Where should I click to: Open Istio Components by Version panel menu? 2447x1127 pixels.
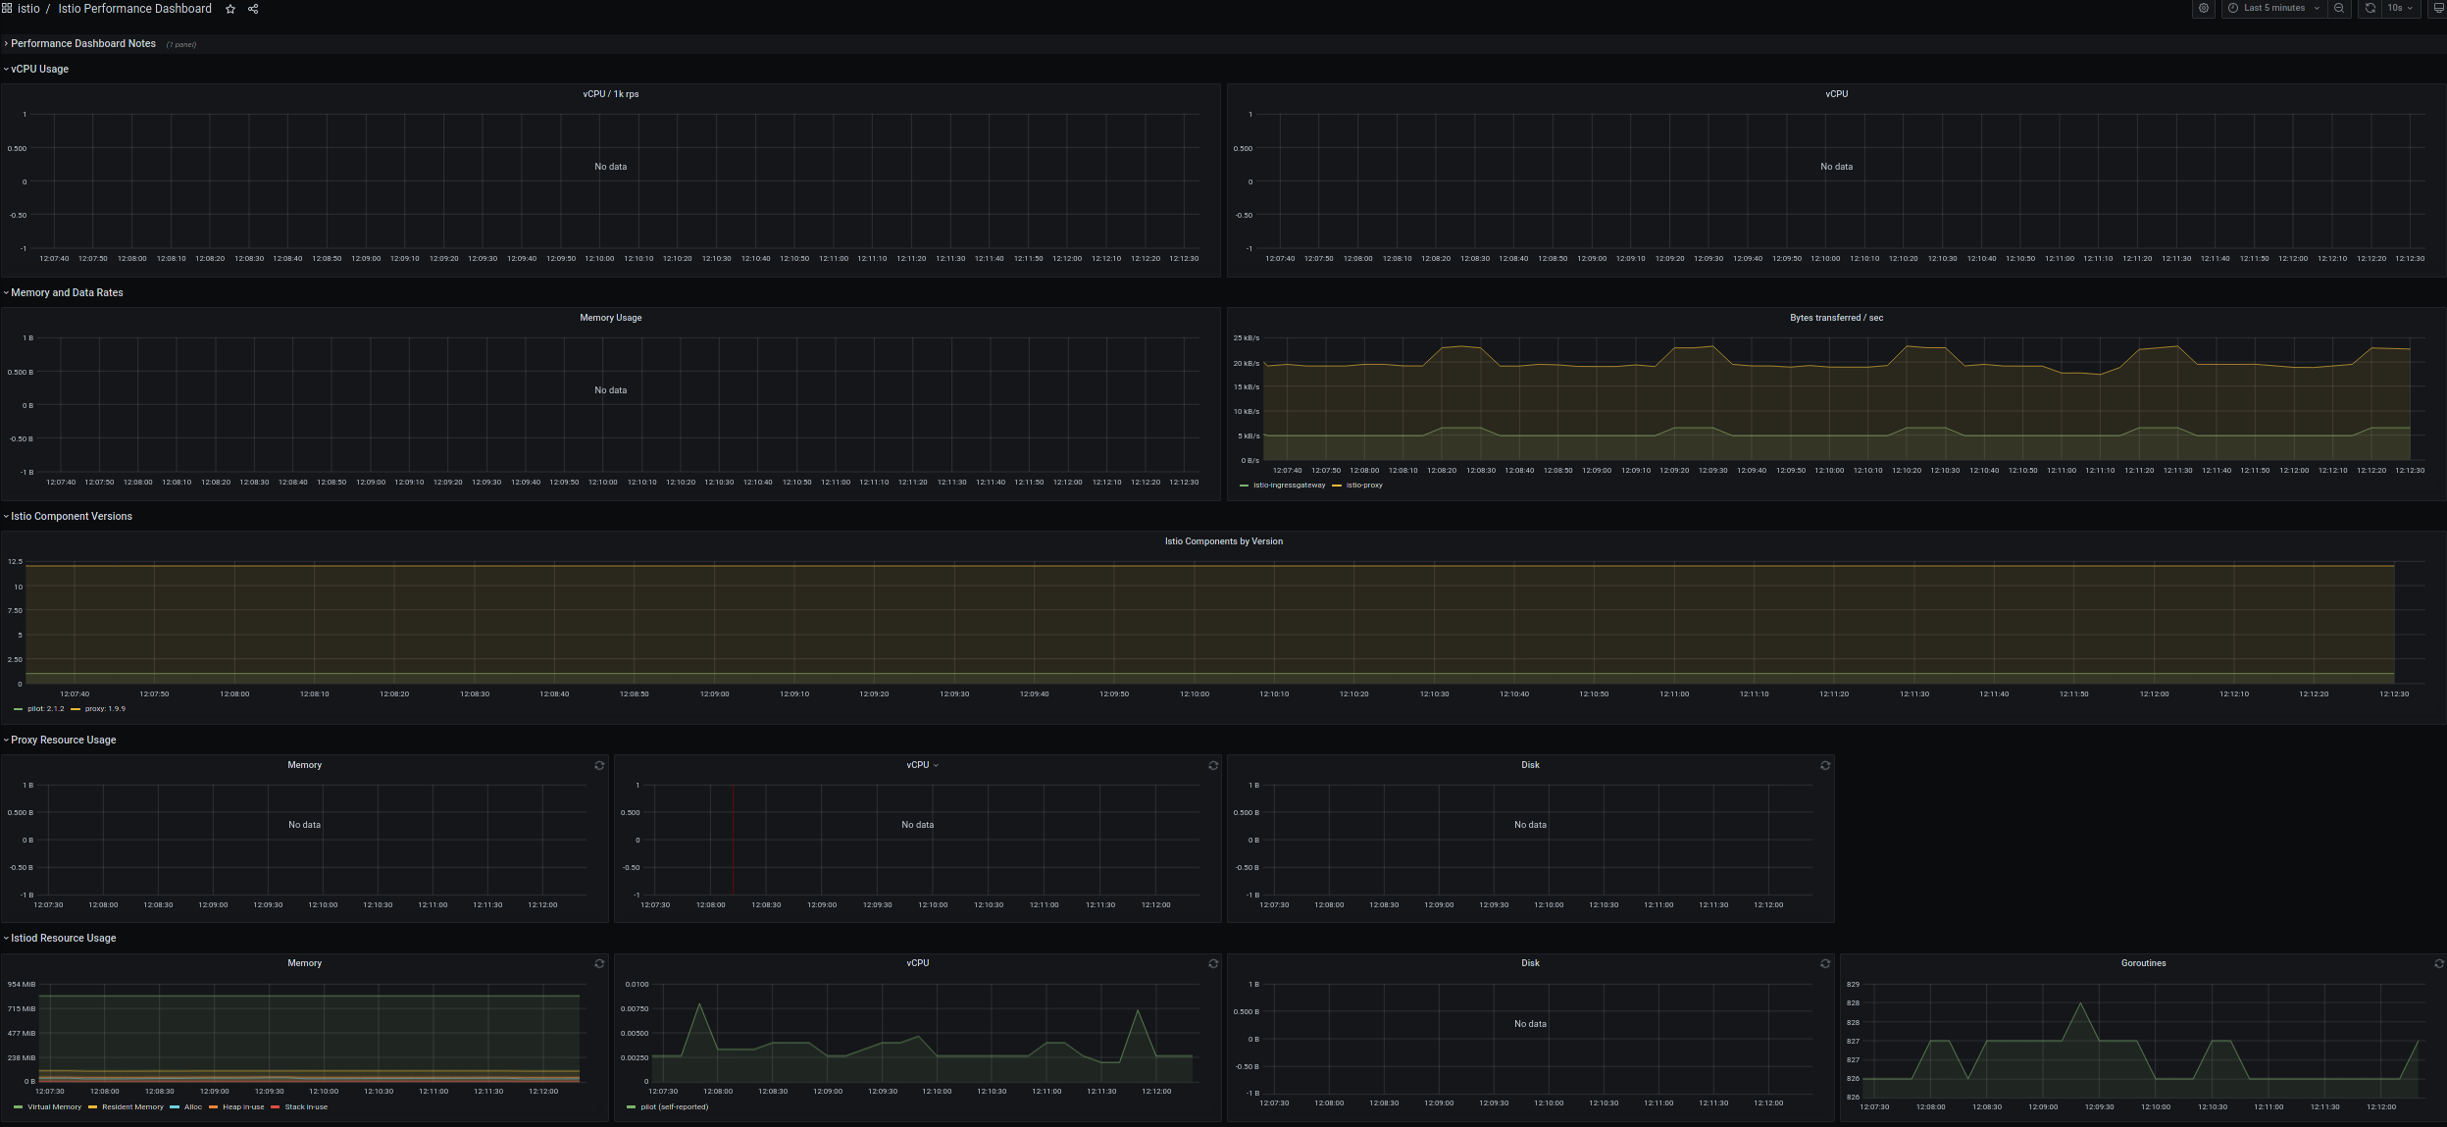click(x=1223, y=541)
